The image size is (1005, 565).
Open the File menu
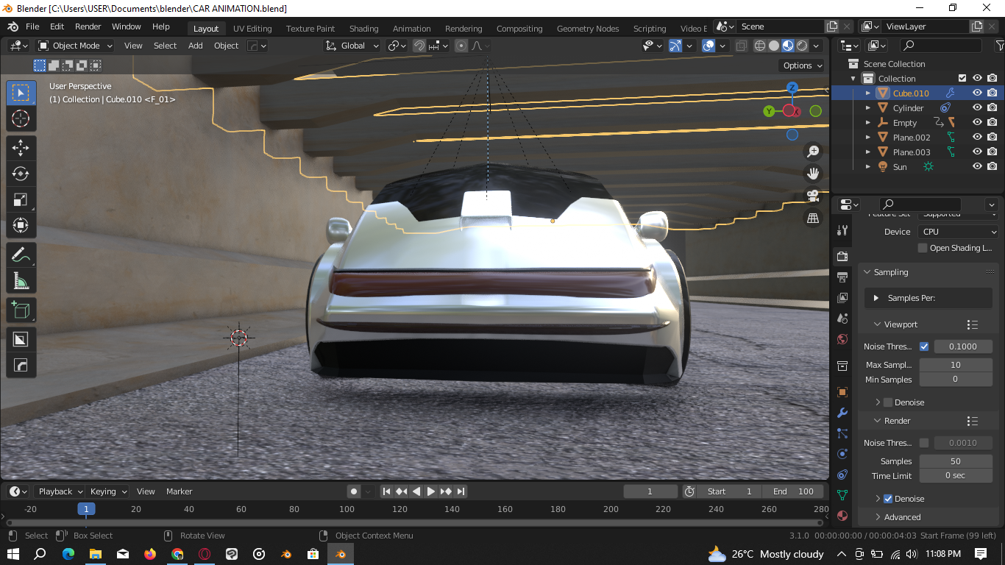pyautogui.click(x=32, y=26)
